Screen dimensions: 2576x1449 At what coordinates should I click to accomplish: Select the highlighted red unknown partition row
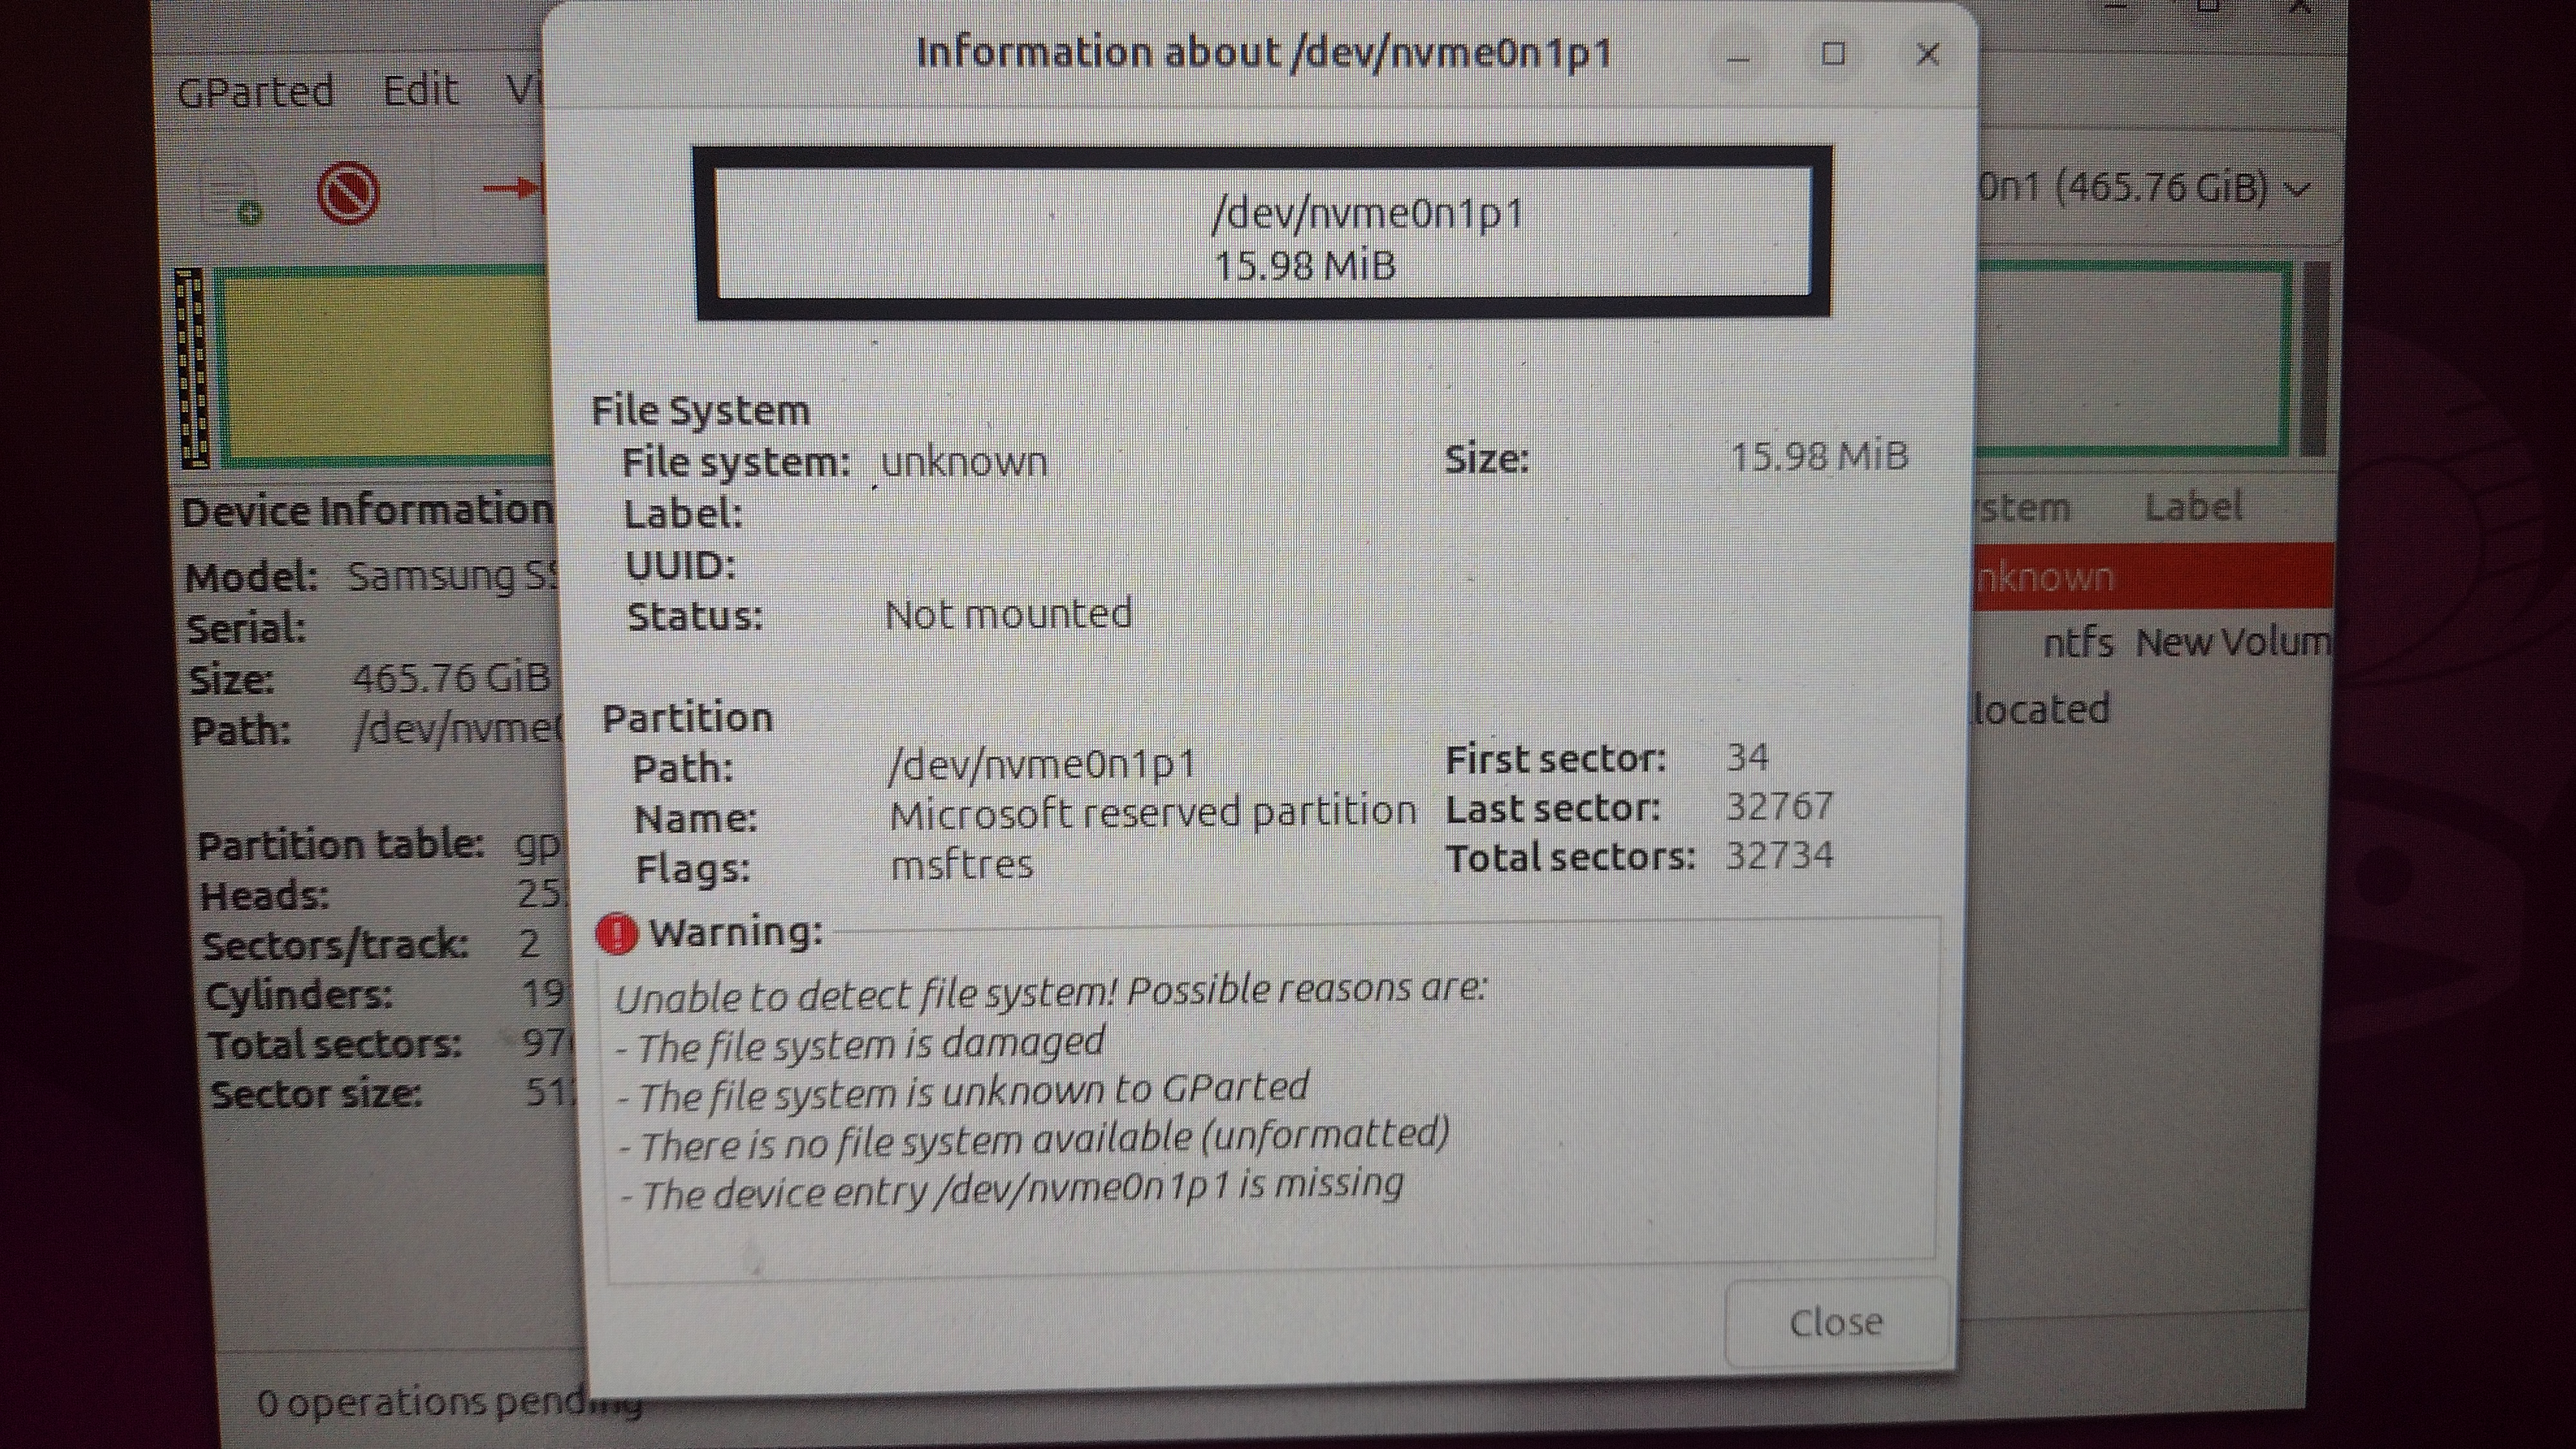pyautogui.click(x=2155, y=577)
